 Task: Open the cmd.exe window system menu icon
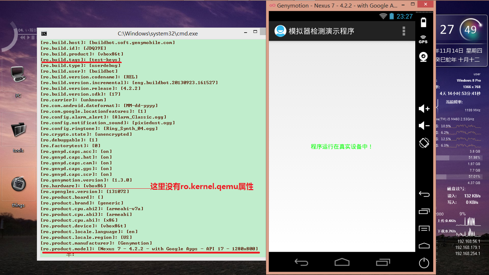point(44,34)
